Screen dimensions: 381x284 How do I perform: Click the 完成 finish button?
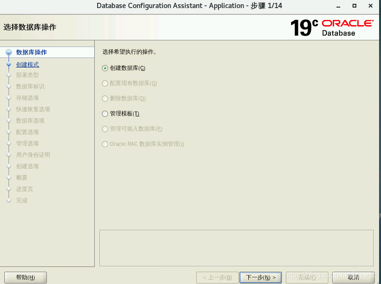[307, 277]
